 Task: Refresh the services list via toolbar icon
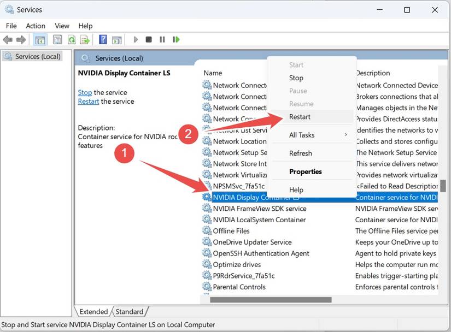tap(71, 39)
